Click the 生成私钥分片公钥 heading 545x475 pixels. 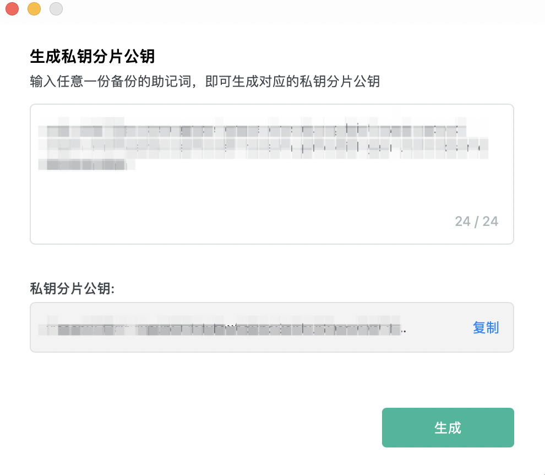pos(92,56)
